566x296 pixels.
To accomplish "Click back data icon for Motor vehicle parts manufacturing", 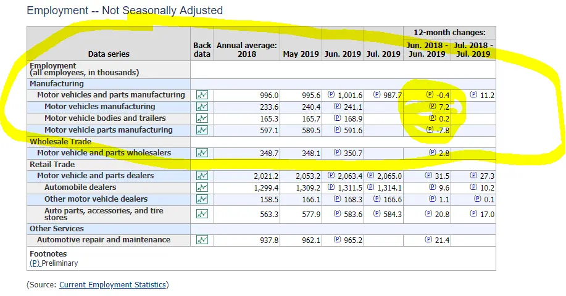I will [202, 130].
